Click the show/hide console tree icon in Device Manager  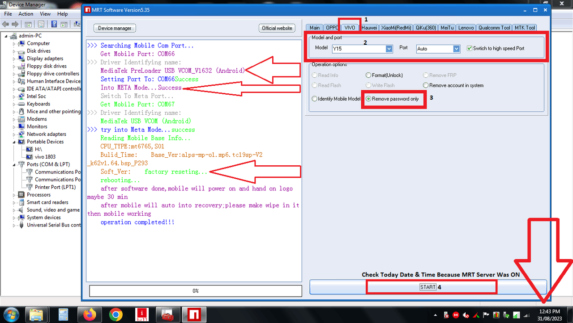click(x=29, y=24)
